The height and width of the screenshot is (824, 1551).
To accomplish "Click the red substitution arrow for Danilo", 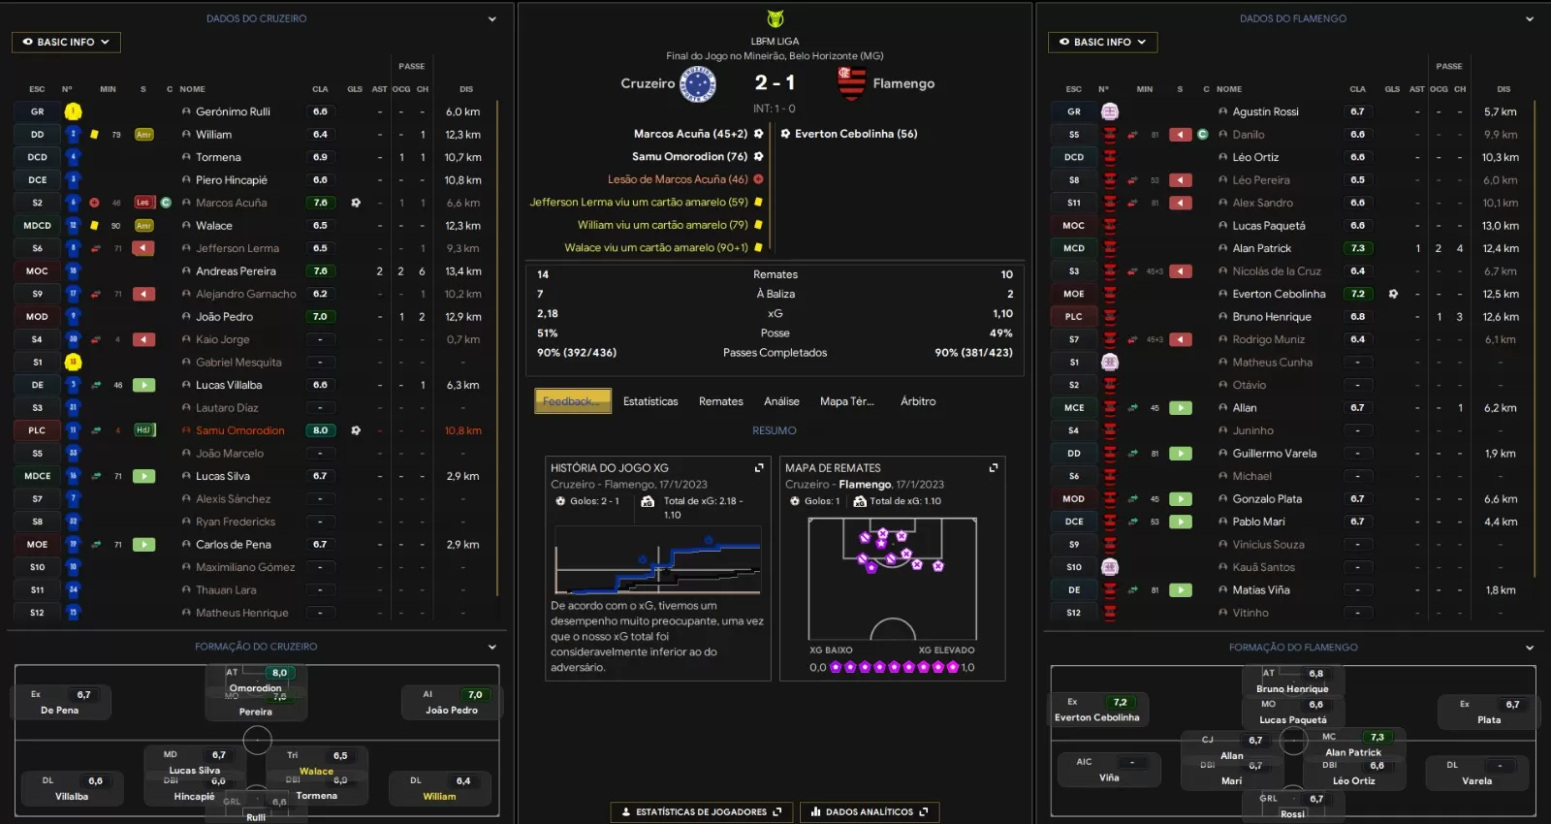I will (1181, 135).
